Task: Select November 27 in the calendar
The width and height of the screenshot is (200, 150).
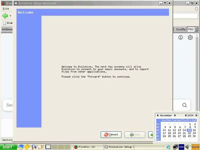Action: point(179,136)
